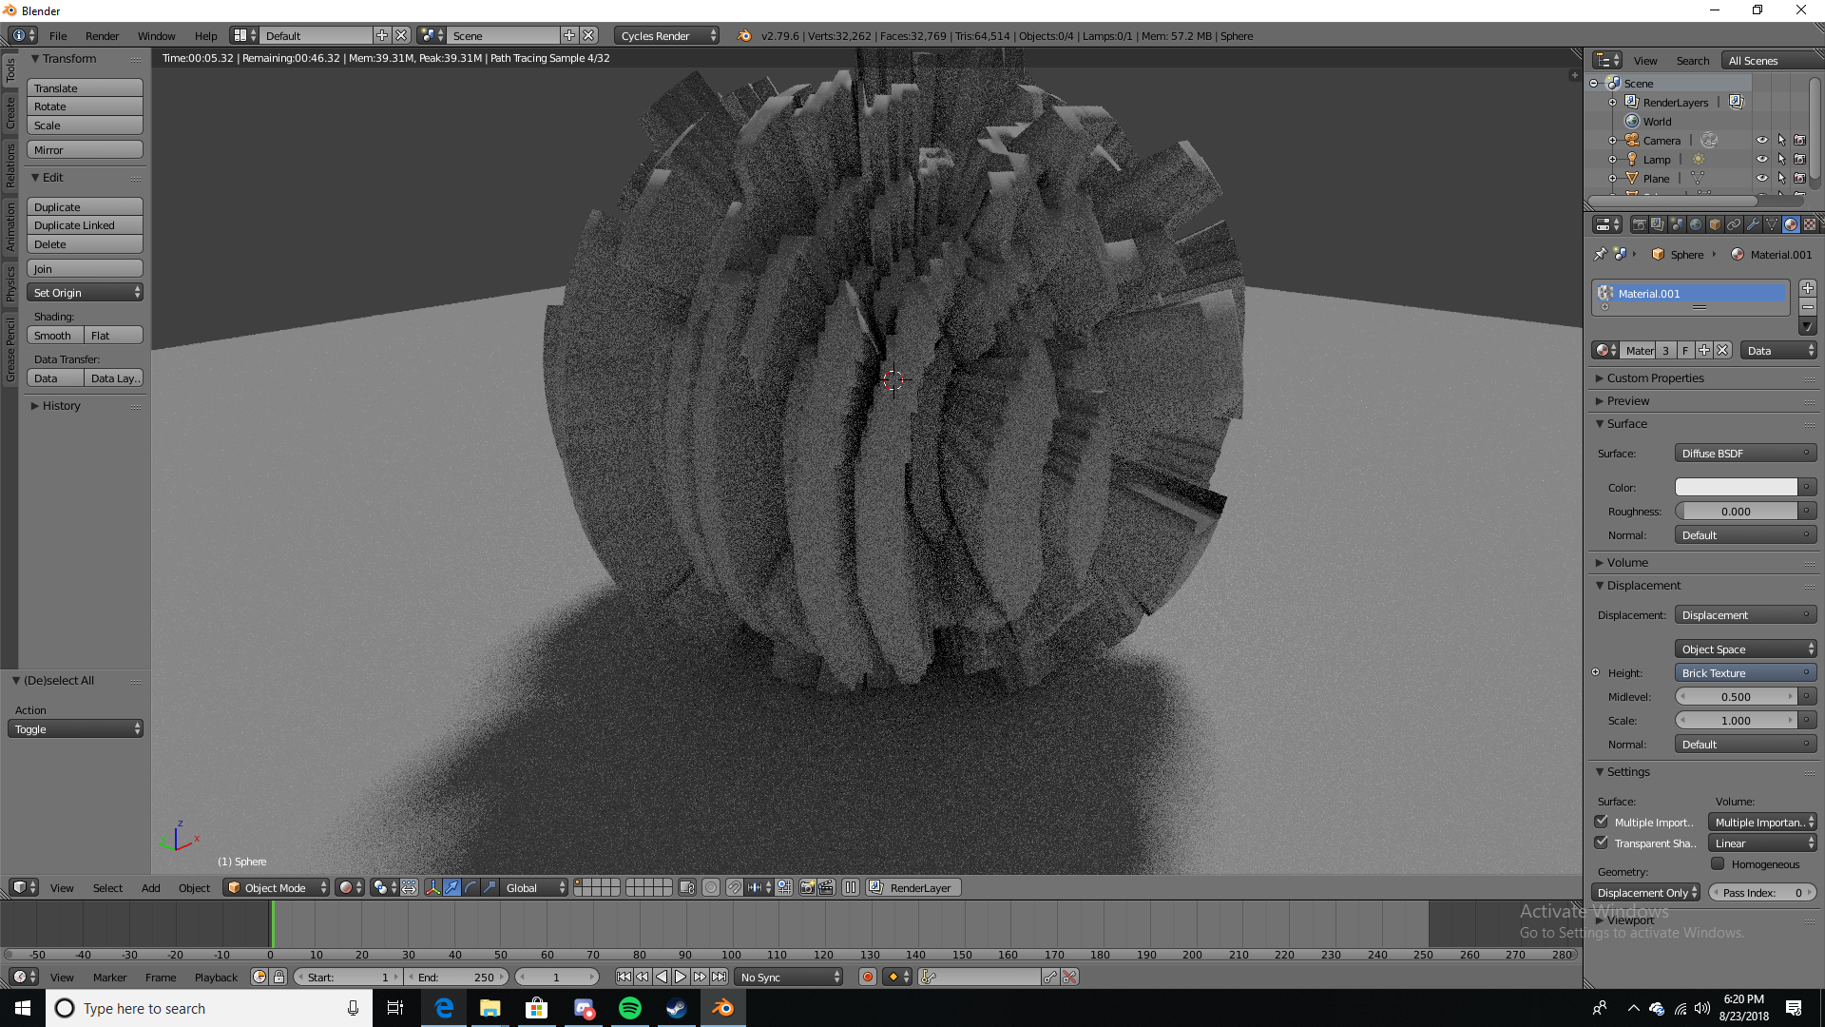1825x1027 pixels.
Task: Open the Render Layers properties tab
Action: (1658, 224)
